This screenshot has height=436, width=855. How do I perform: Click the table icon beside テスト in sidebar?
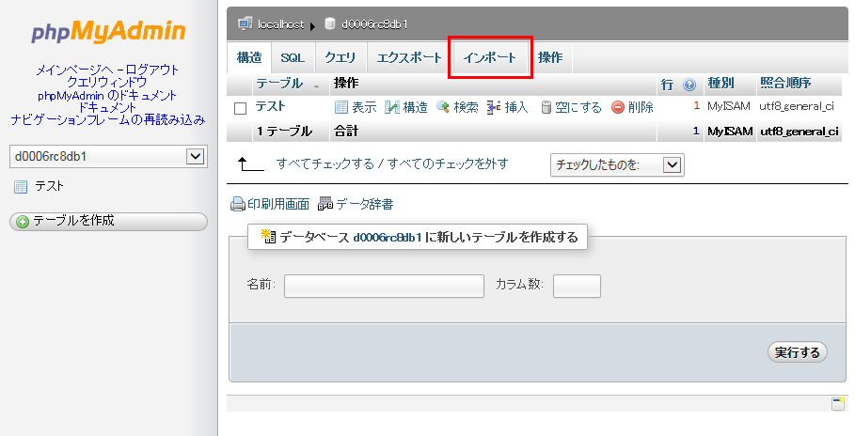pos(21,188)
